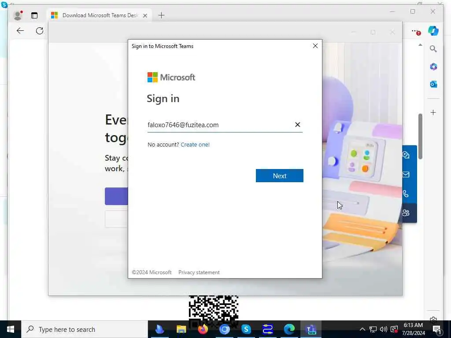Screen dimensions: 451x338
Task: Click the page vertical scrollbar thumb
Action: [420, 136]
